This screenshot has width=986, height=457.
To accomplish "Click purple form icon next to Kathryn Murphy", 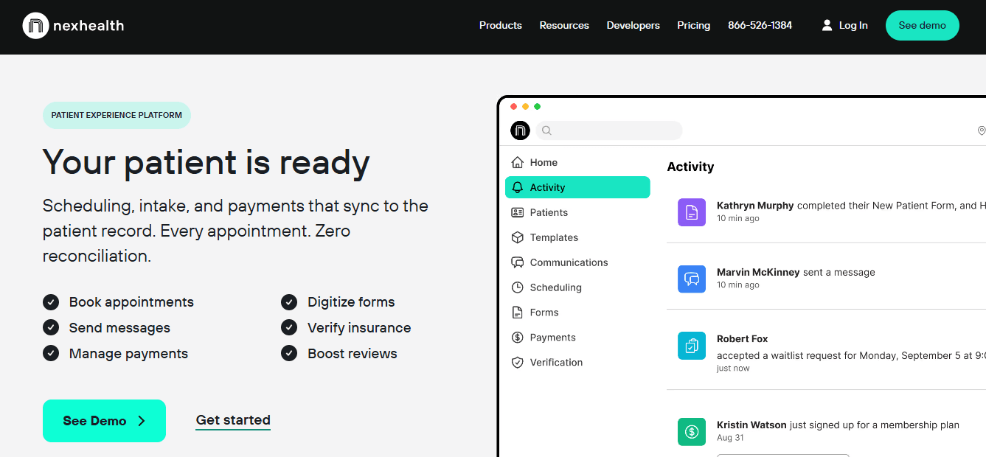I will coord(692,212).
